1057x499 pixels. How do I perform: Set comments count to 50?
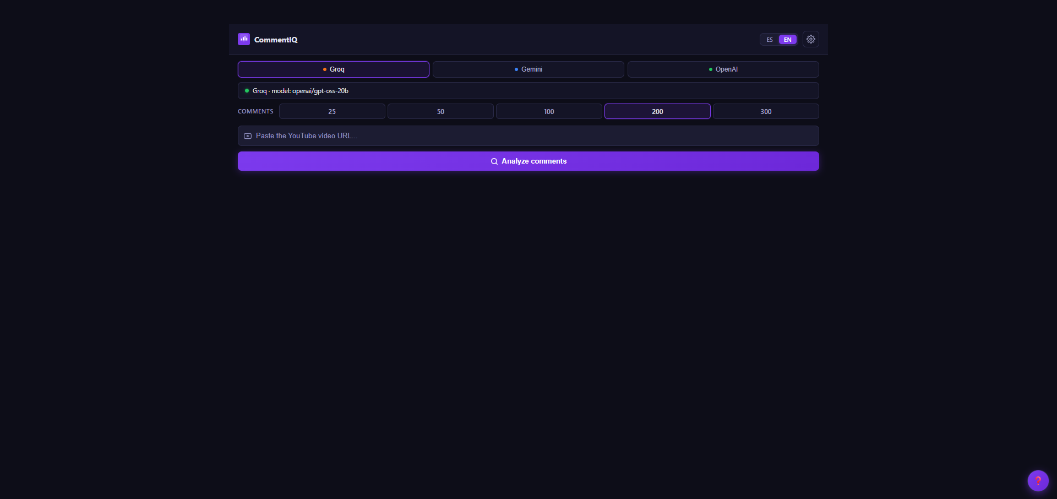click(x=440, y=111)
